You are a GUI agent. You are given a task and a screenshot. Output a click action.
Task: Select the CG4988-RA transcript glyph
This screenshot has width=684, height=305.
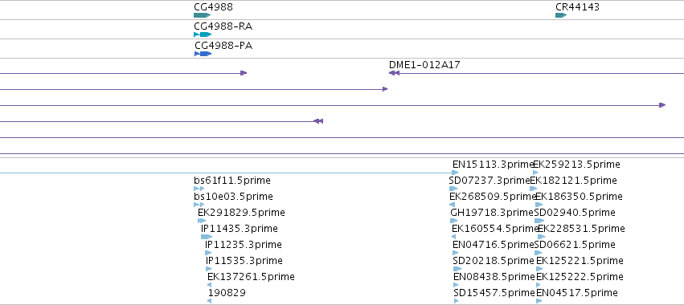pos(203,35)
